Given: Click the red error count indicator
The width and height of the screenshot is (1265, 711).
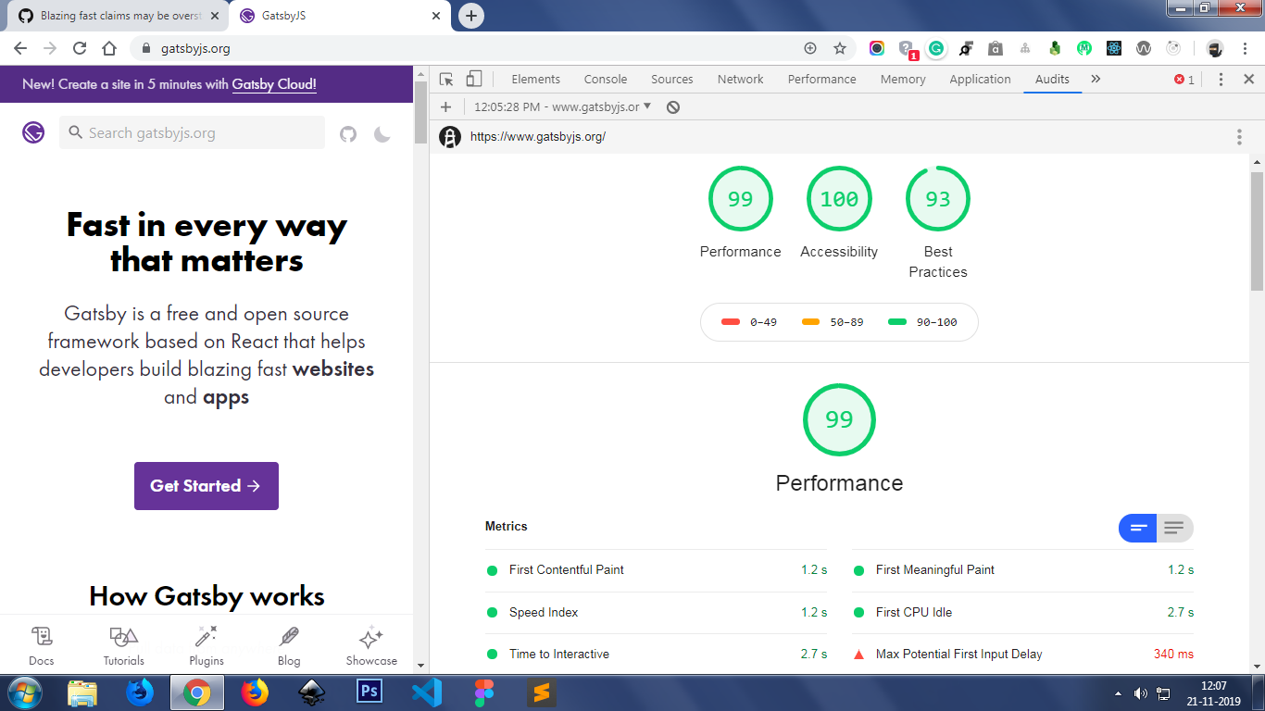Looking at the screenshot, I should pyautogui.click(x=1184, y=80).
